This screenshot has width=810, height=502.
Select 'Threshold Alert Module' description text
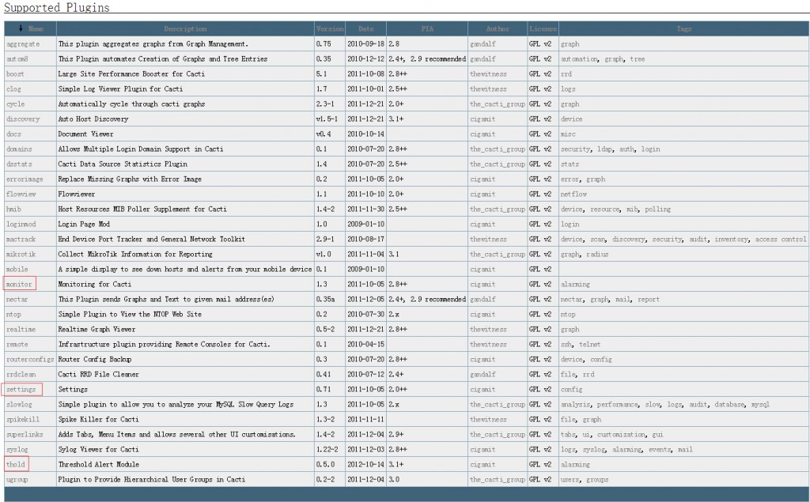pos(99,464)
